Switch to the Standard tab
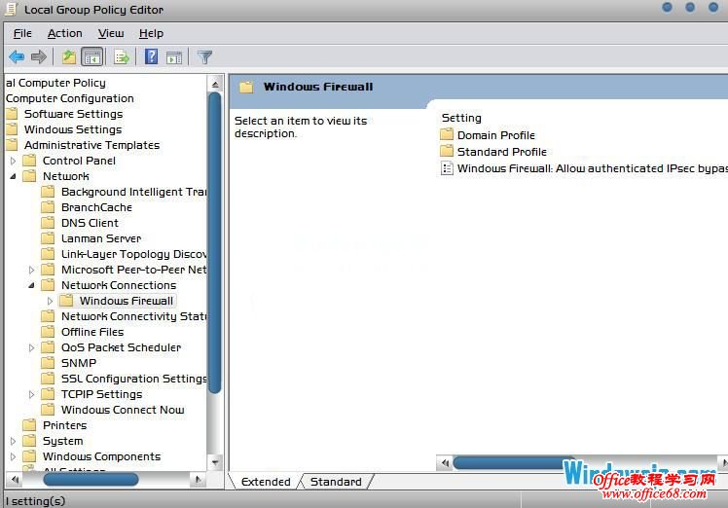Image resolution: width=728 pixels, height=508 pixels. [x=336, y=482]
